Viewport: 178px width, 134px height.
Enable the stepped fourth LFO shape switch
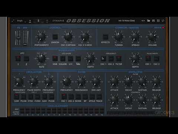(78, 58)
